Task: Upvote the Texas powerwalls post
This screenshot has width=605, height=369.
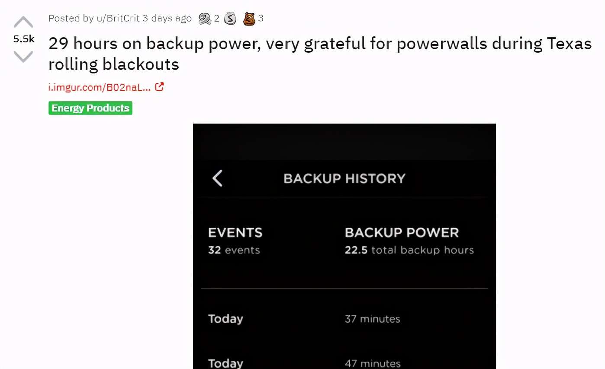Action: pos(23,22)
